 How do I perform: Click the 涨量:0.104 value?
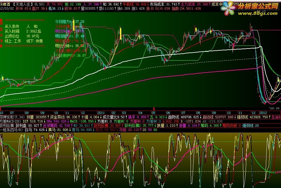tap(188, 126)
